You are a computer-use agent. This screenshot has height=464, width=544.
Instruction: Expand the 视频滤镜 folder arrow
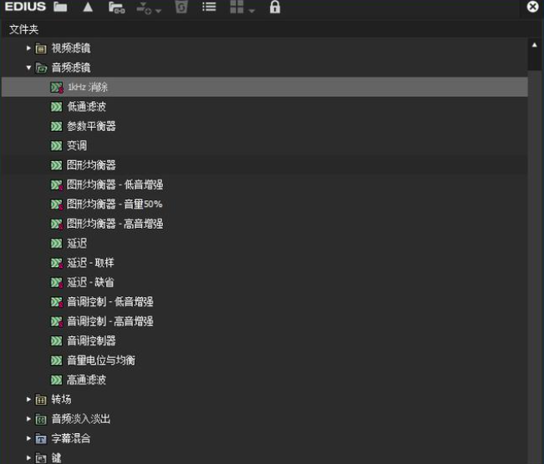click(x=28, y=48)
